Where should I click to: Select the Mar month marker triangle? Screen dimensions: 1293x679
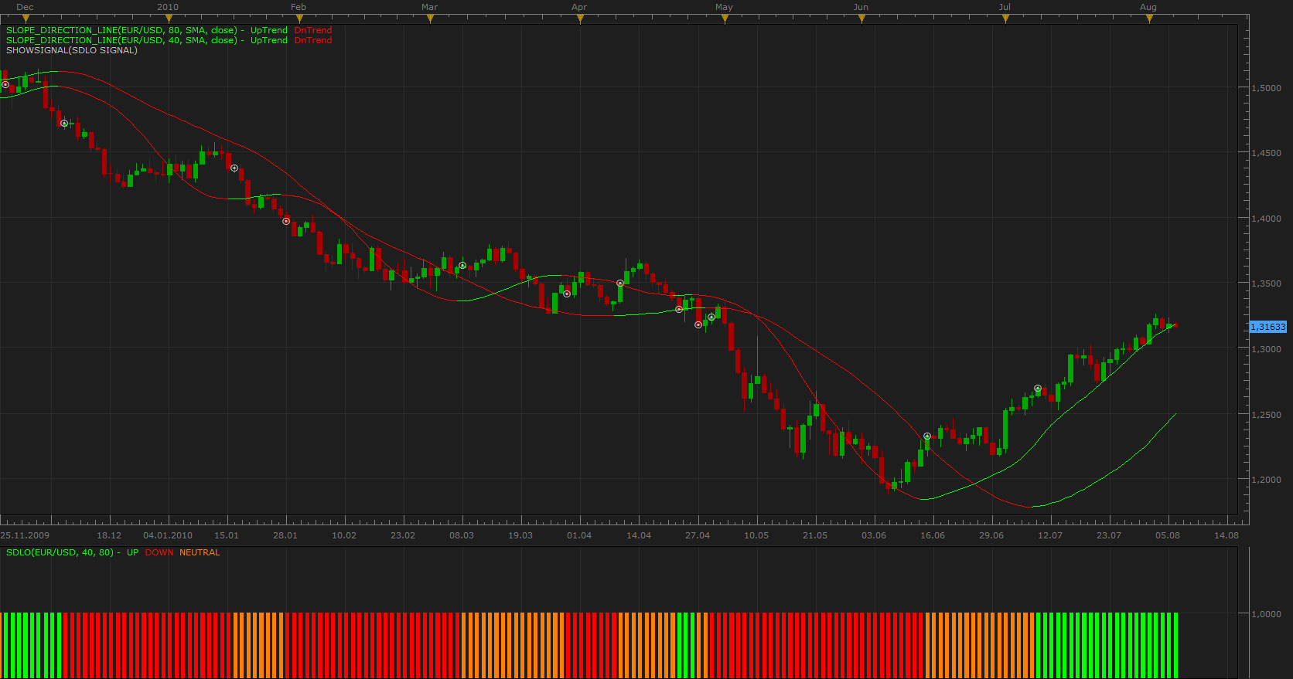[x=430, y=19]
